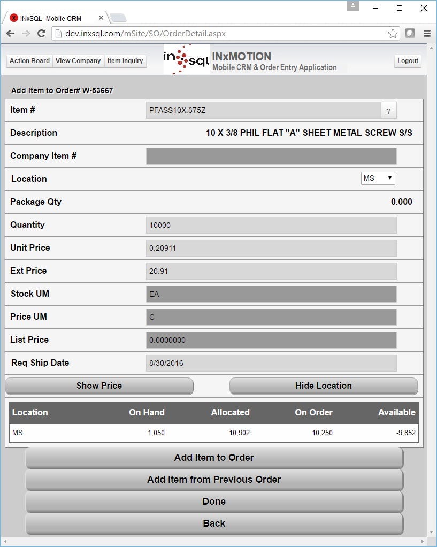Collapse the location availability table via Hide Location

pos(323,386)
